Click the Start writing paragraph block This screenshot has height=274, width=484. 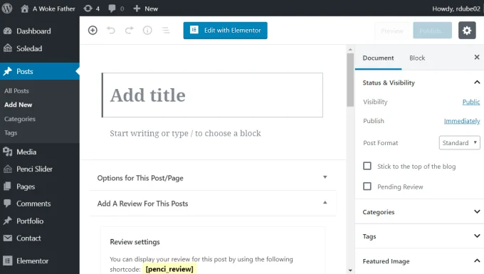tap(185, 133)
